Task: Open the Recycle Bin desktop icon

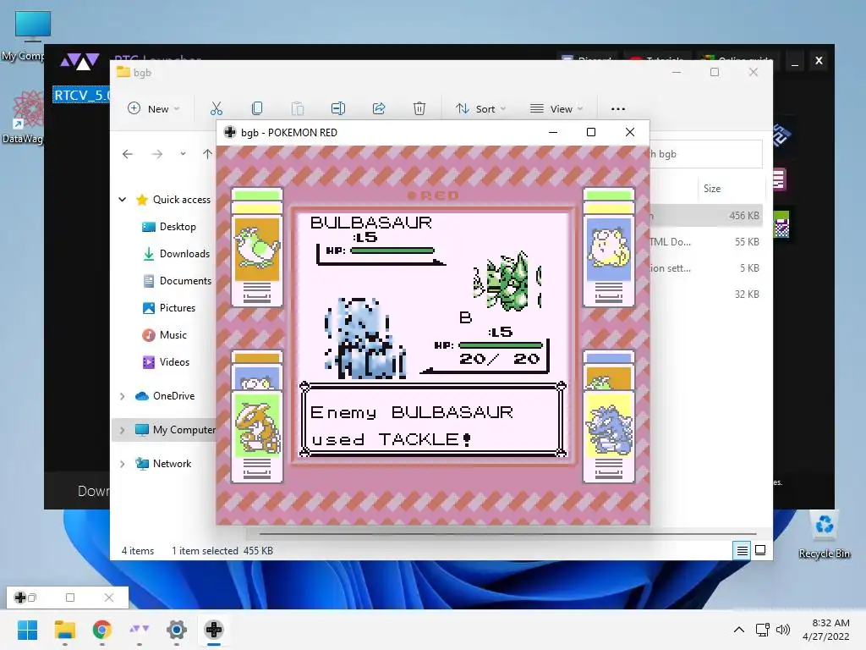Action: 824,535
